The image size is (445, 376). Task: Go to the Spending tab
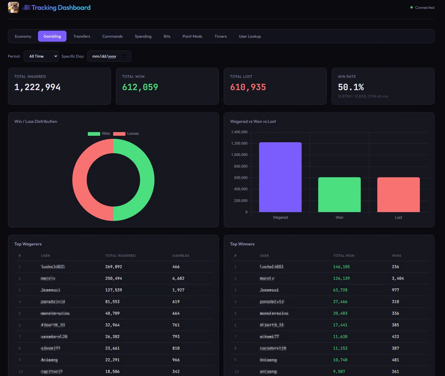[143, 36]
